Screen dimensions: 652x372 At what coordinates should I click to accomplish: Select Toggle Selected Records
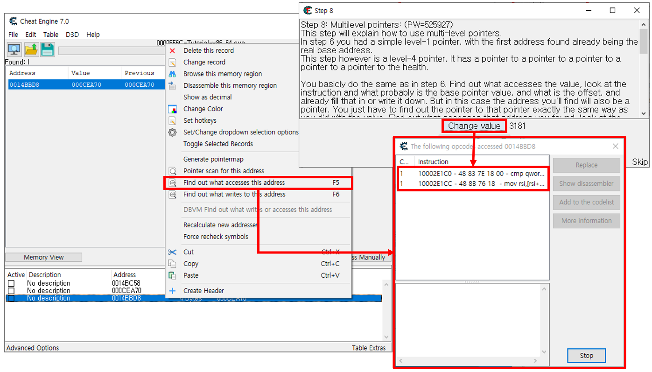click(x=218, y=144)
